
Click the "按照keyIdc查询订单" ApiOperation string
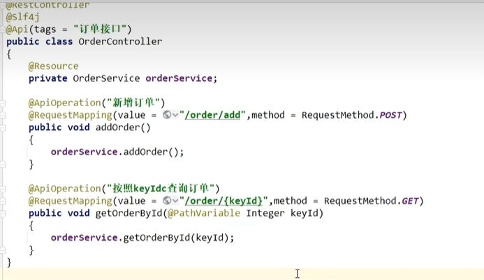coord(162,189)
